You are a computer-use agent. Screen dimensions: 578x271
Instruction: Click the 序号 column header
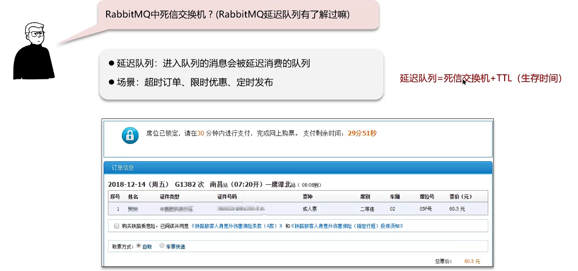[115, 197]
